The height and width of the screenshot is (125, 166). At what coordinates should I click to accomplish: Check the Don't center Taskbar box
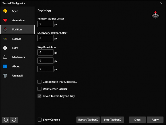point(39,89)
